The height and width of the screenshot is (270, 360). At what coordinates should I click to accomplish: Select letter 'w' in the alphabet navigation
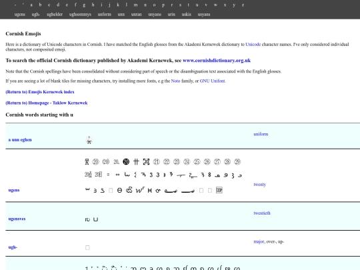(x=215, y=5)
